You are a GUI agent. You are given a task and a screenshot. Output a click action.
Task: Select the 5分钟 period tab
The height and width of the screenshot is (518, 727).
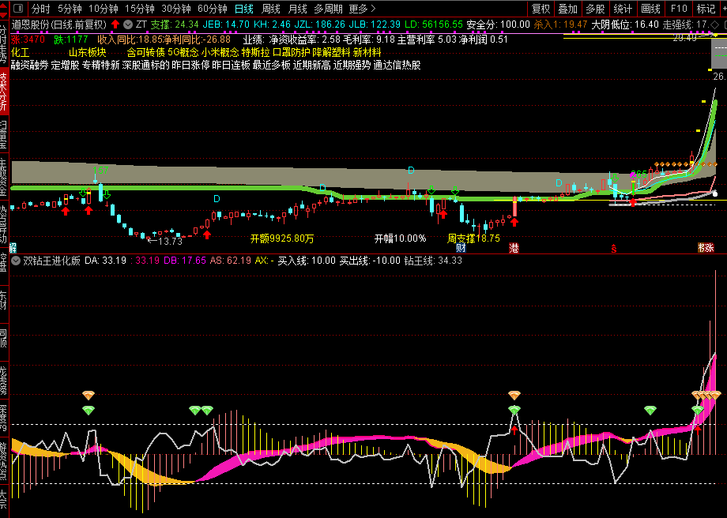click(70, 9)
